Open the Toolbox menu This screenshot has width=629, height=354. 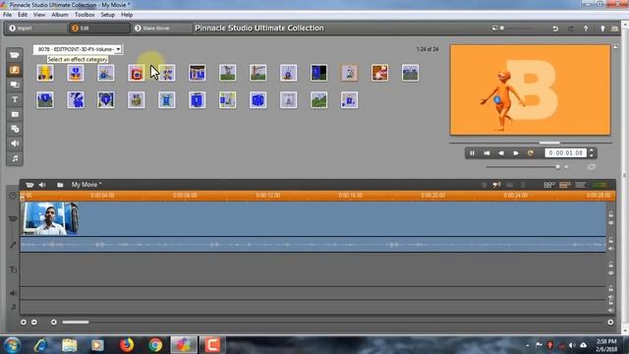coord(85,15)
